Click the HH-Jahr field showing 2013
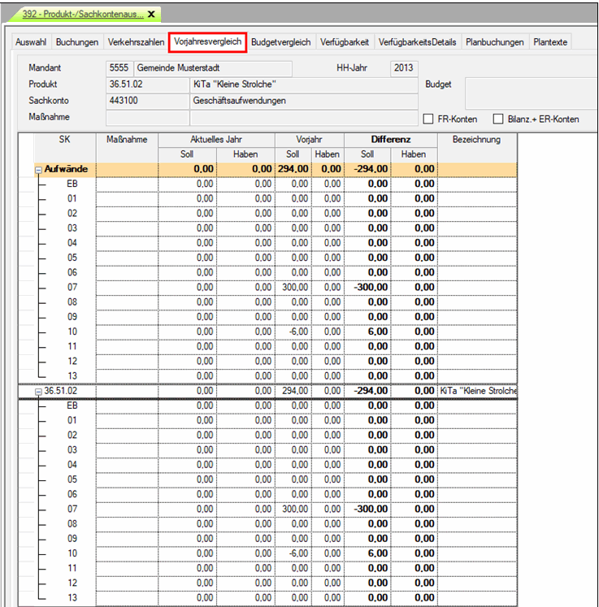Screen dimensions: 599x607 tap(404, 68)
